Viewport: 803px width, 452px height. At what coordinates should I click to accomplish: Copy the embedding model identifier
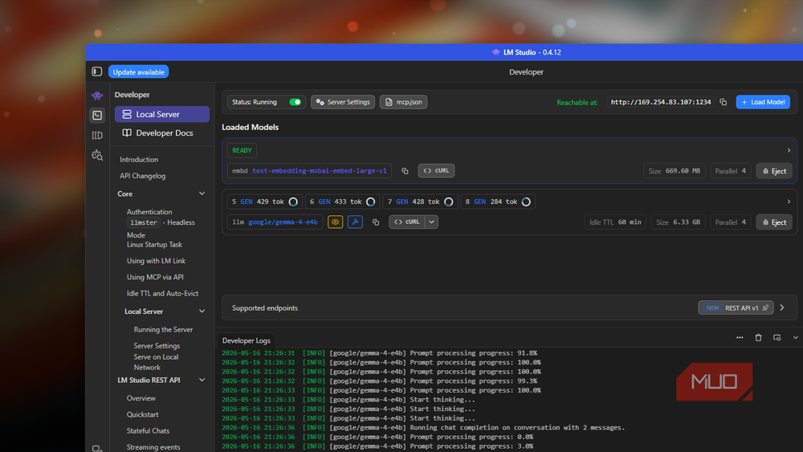(405, 171)
